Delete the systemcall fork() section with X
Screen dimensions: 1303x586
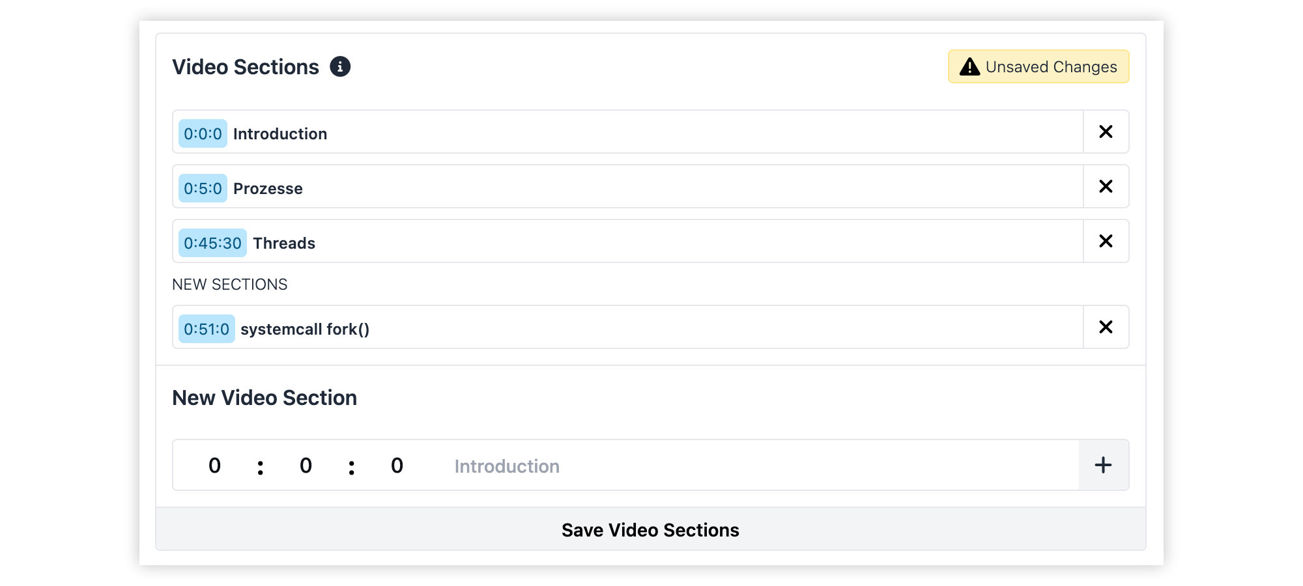pyautogui.click(x=1106, y=328)
